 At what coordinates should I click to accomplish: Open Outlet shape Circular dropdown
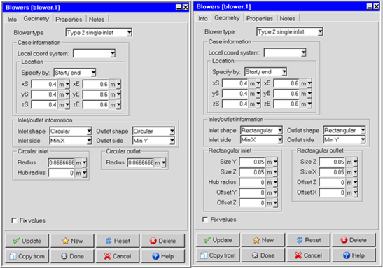[x=153, y=131]
